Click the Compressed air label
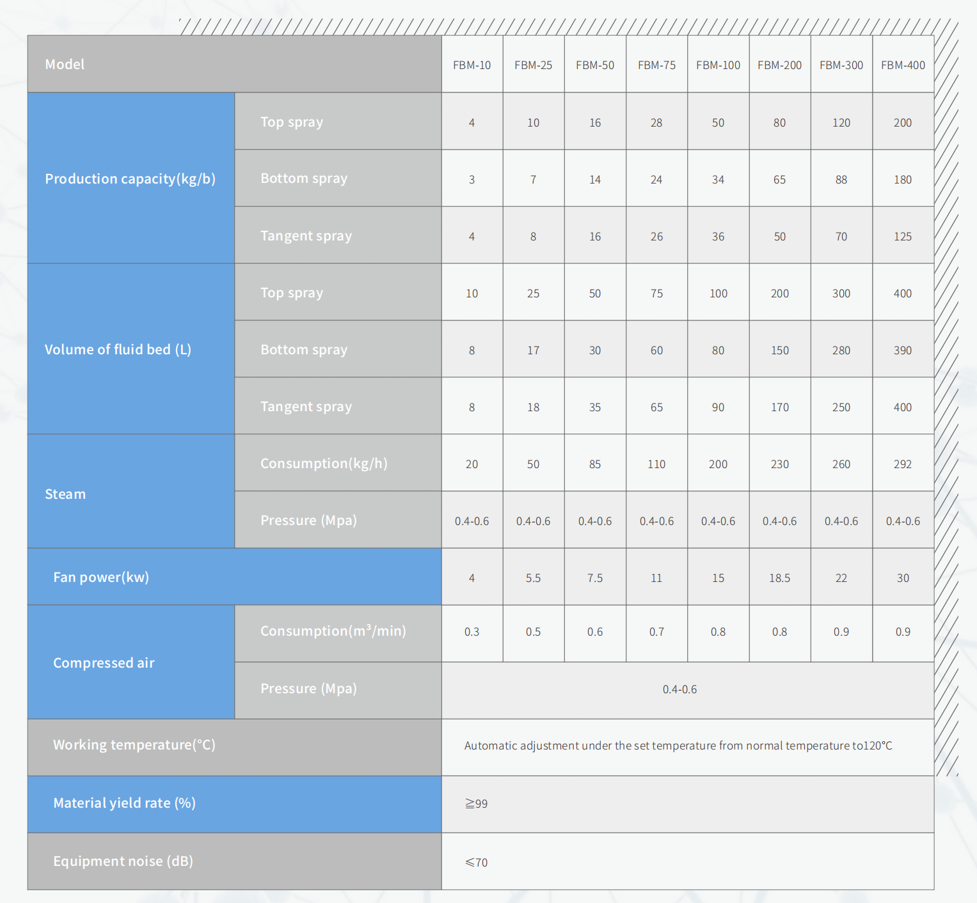977x903 pixels. (104, 663)
